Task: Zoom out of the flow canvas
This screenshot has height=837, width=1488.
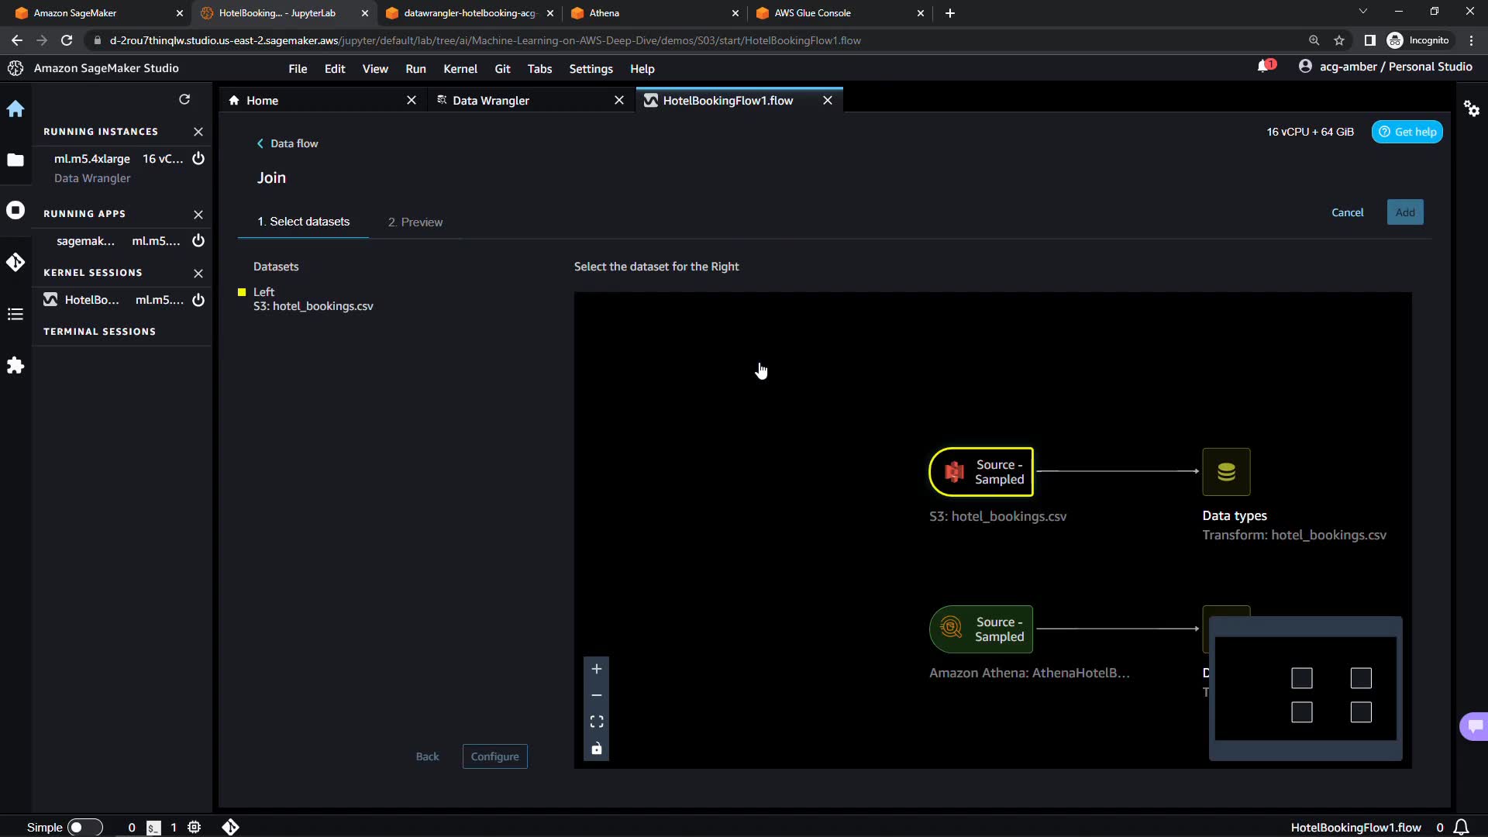Action: (597, 695)
